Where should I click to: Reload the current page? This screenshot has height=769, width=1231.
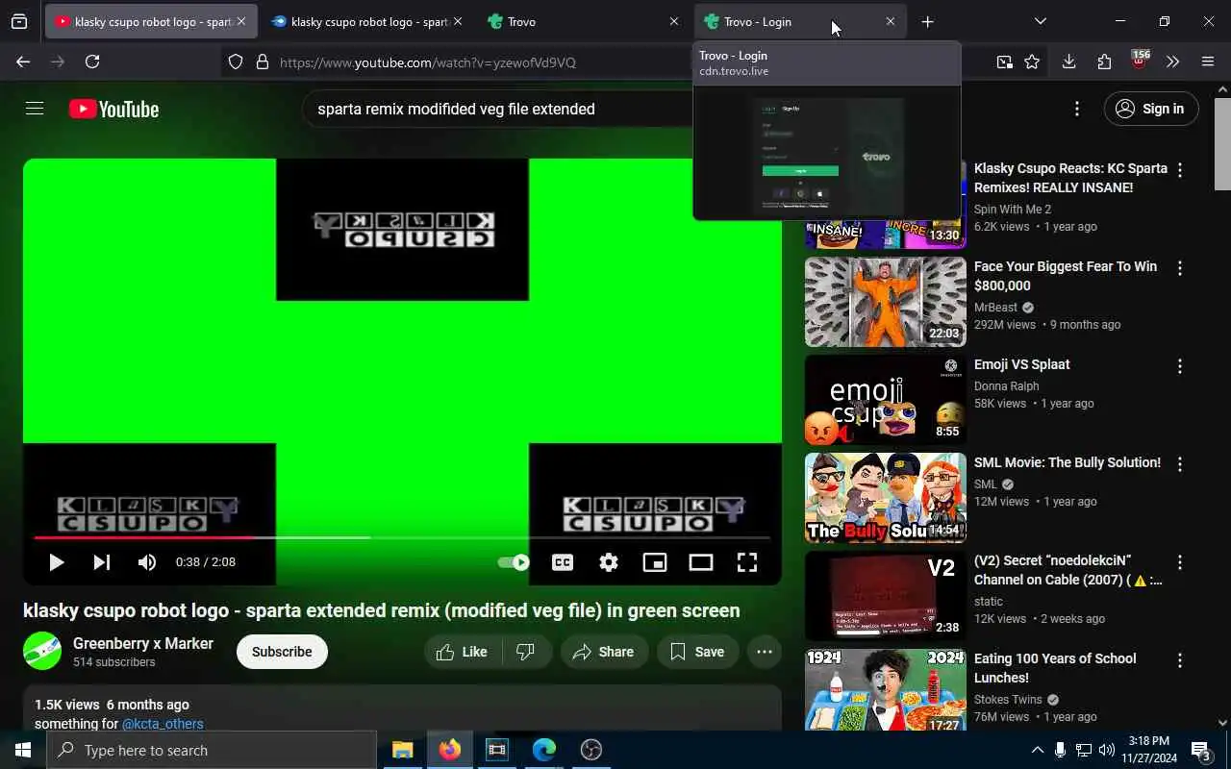(92, 62)
